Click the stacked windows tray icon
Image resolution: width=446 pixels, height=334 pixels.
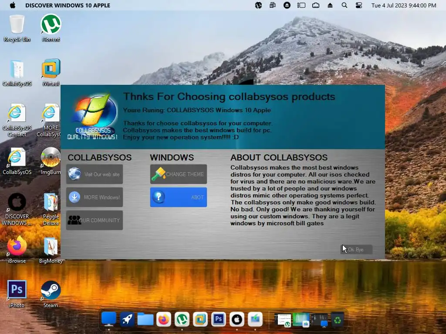(x=273, y=5)
